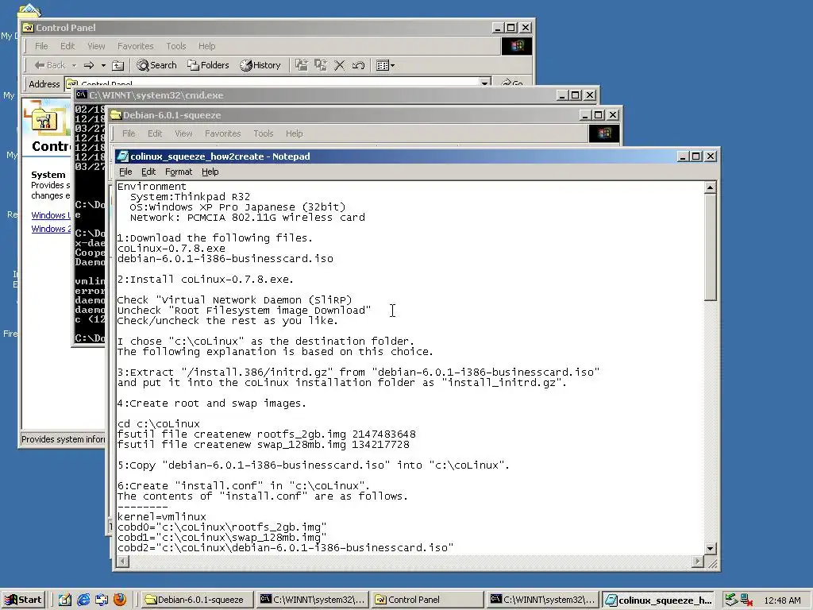The width and height of the screenshot is (813, 610).
Task: Open Notepad File menu
Action: pos(125,172)
